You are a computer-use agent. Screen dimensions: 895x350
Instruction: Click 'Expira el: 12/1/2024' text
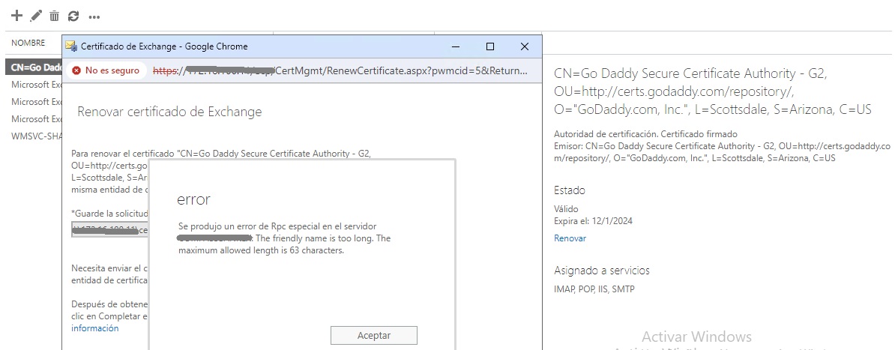593,221
